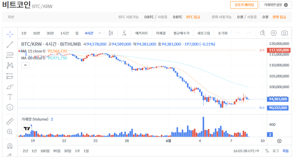Open chart settings hexagon icon
The width and height of the screenshot is (294, 158).
(x=273, y=33)
